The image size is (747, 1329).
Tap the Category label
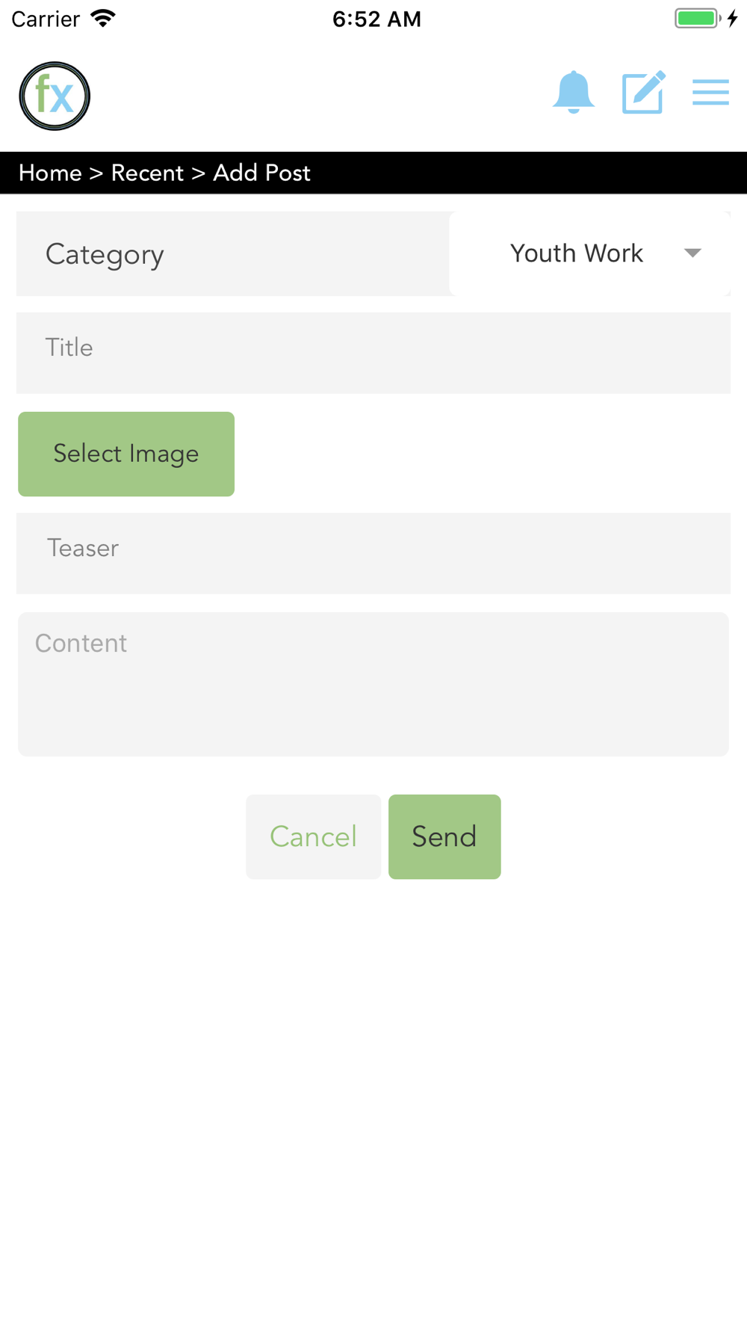[x=105, y=255]
